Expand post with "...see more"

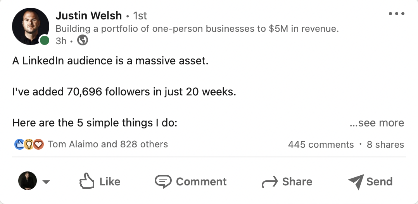click(377, 123)
